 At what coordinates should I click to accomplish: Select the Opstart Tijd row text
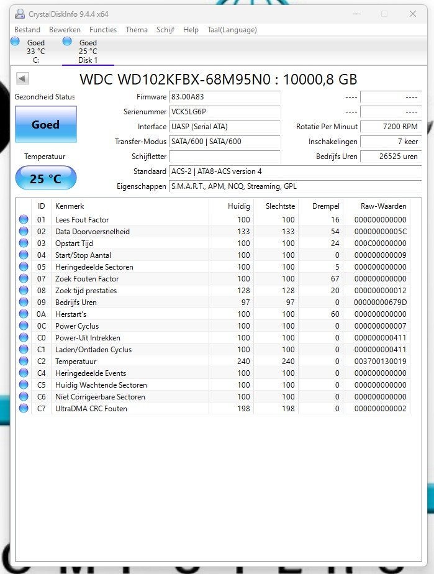coord(74,244)
